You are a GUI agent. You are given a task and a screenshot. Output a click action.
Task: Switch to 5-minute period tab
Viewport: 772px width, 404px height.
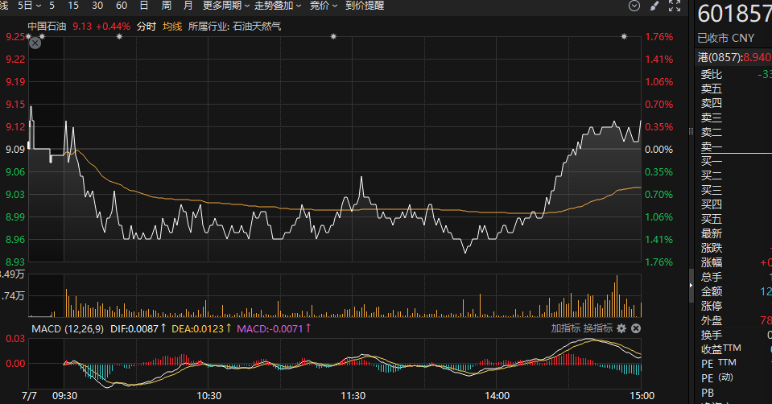(52, 6)
